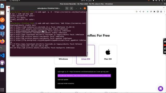Screen dimensions: 166x93
Task: Launch Postman from the dock
Action: (x=2, y=20)
